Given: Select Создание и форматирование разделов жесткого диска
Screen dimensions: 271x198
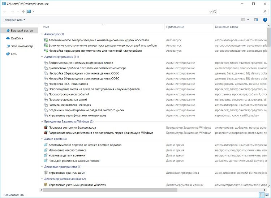Looking at the screenshot, I should coord(86,110).
